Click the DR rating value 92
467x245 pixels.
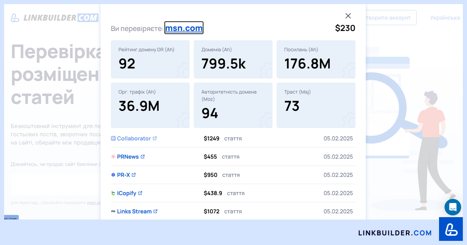coord(127,64)
